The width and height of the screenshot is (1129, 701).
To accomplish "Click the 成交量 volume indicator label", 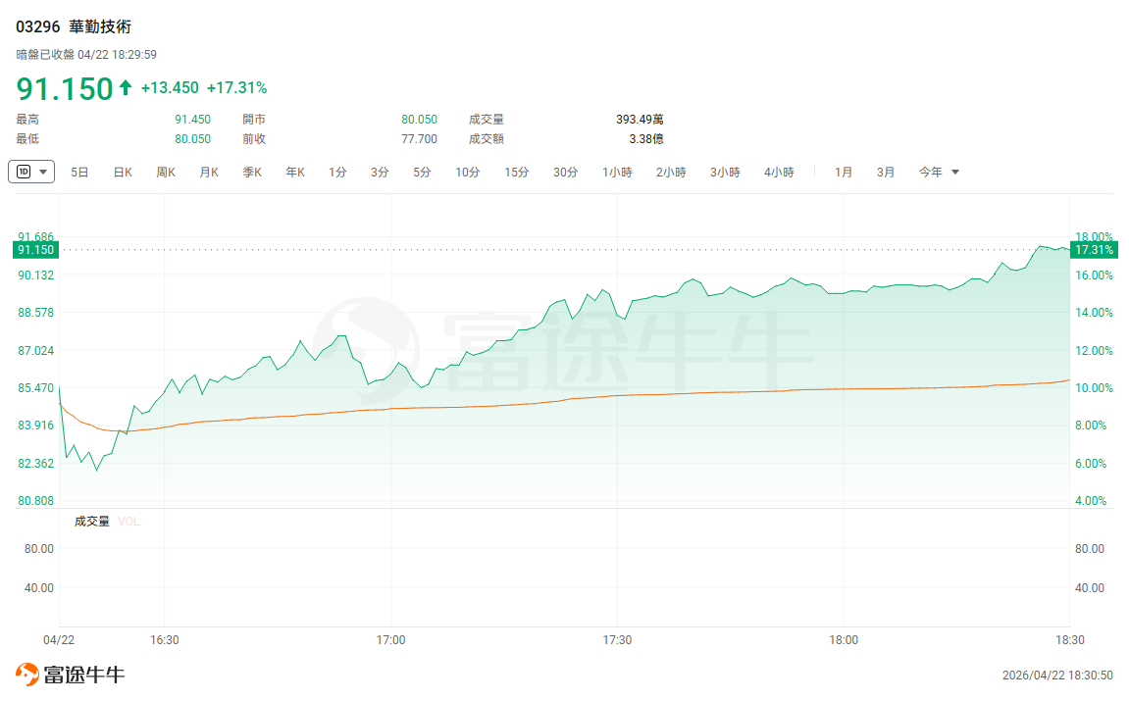I will tap(91, 521).
